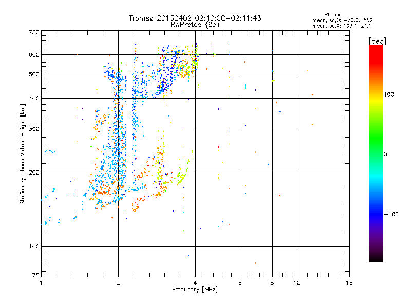Click the colorbar label '100'
Image resolution: width=411 pixels, height=308 pixels.
coord(389,94)
